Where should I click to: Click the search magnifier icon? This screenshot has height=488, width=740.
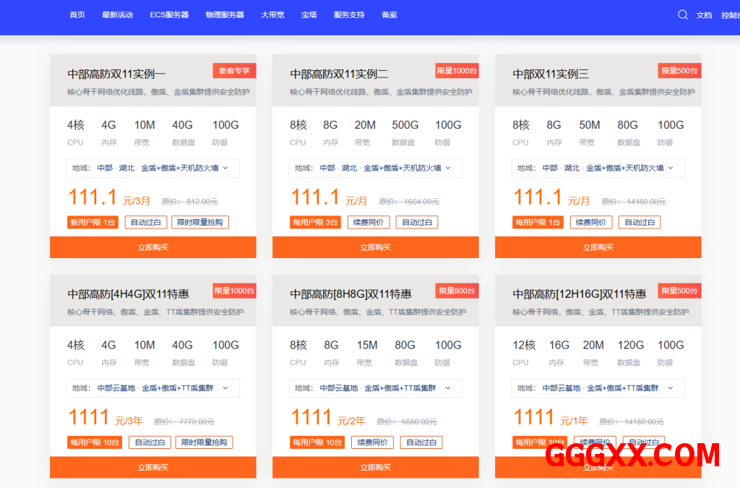pos(682,14)
